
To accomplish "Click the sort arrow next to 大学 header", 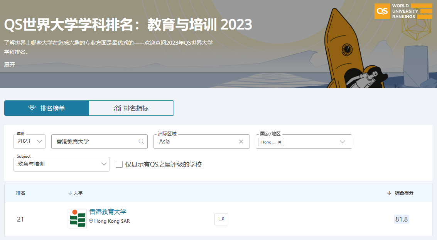I will [70, 193].
